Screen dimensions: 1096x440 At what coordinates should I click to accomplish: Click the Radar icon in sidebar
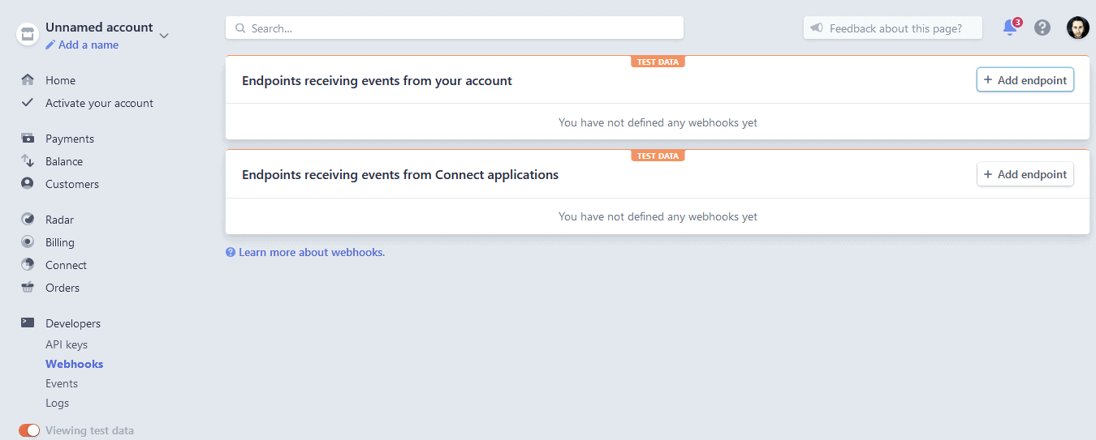[28, 220]
